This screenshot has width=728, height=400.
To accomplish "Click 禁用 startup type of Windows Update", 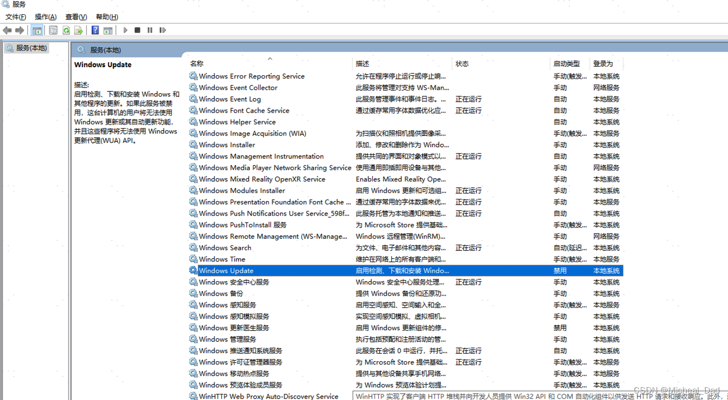I will click(x=560, y=271).
